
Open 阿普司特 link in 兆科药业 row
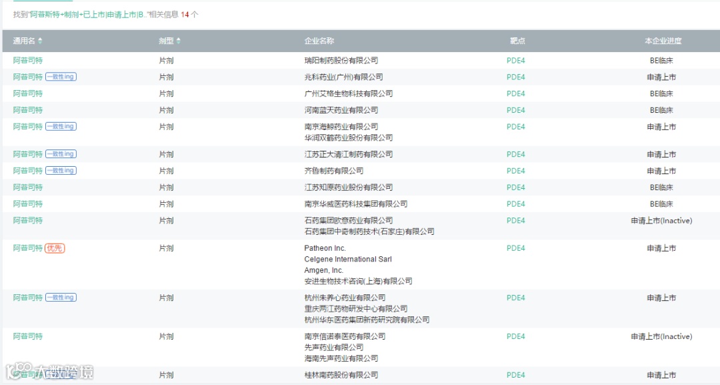27,77
